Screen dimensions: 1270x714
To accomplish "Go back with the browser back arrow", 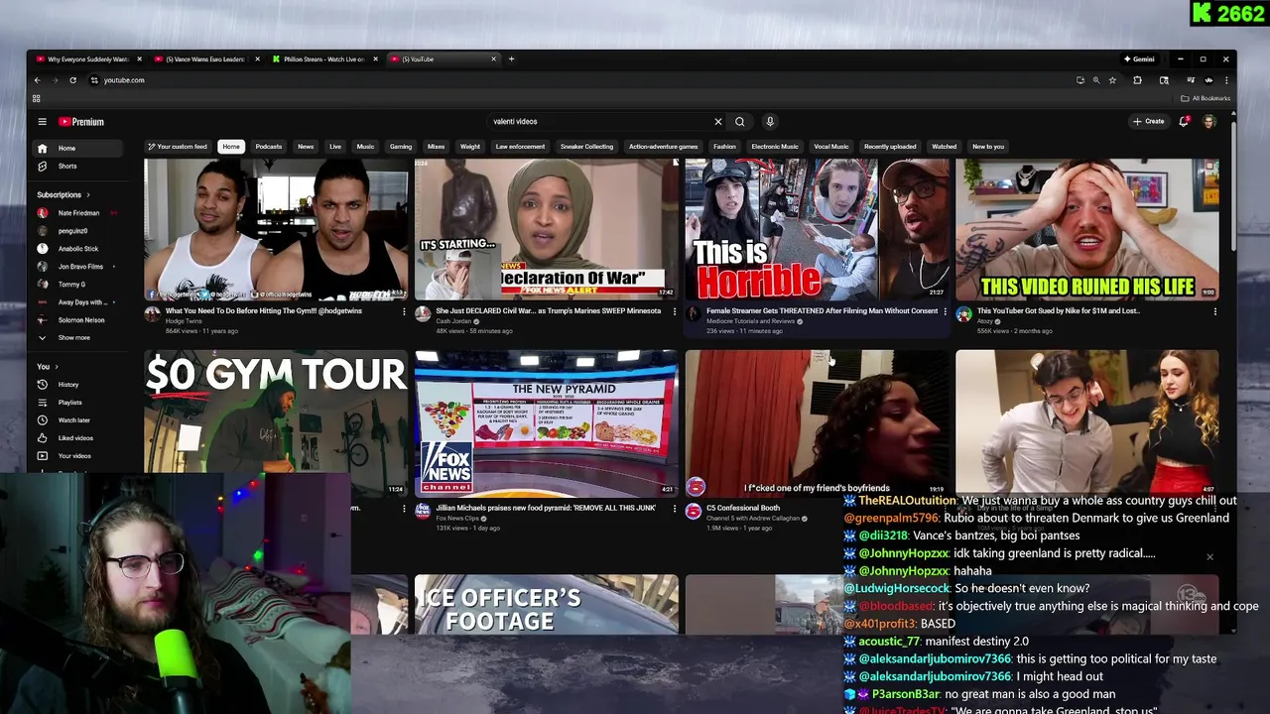I will pos(37,80).
